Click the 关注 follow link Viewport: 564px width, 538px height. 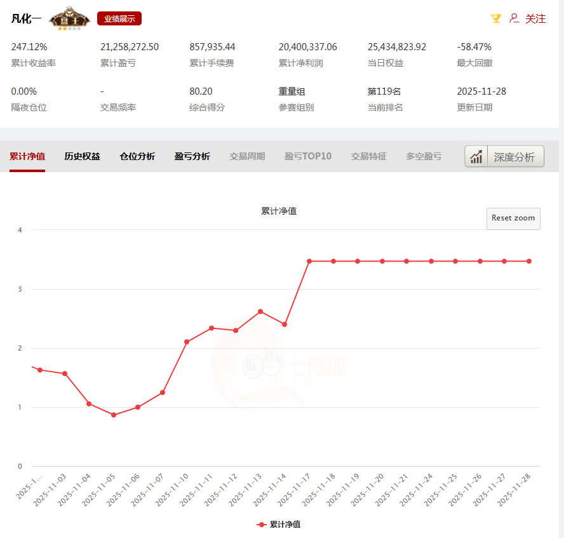tap(535, 18)
